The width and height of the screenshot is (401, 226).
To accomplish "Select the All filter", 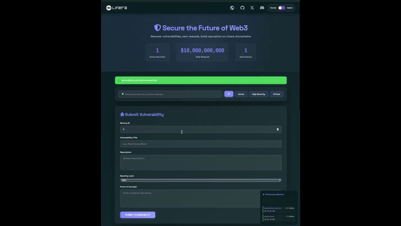I will coord(229,94).
